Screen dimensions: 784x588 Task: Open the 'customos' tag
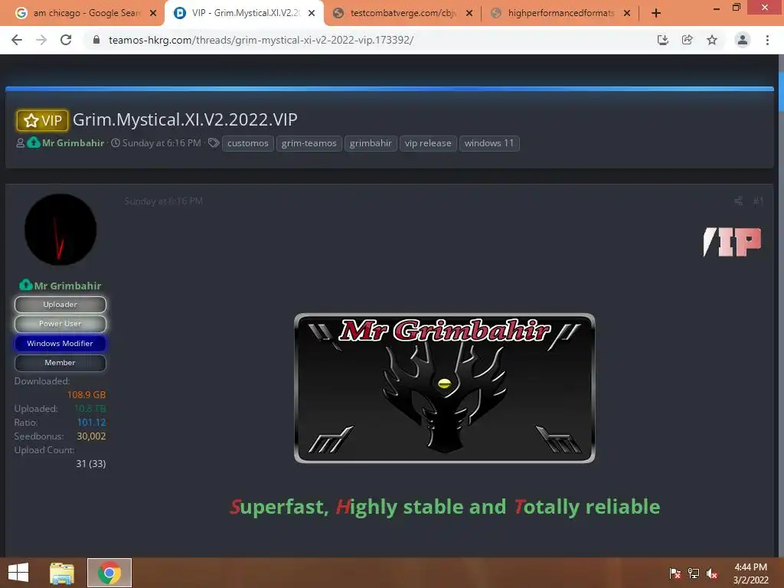[247, 143]
